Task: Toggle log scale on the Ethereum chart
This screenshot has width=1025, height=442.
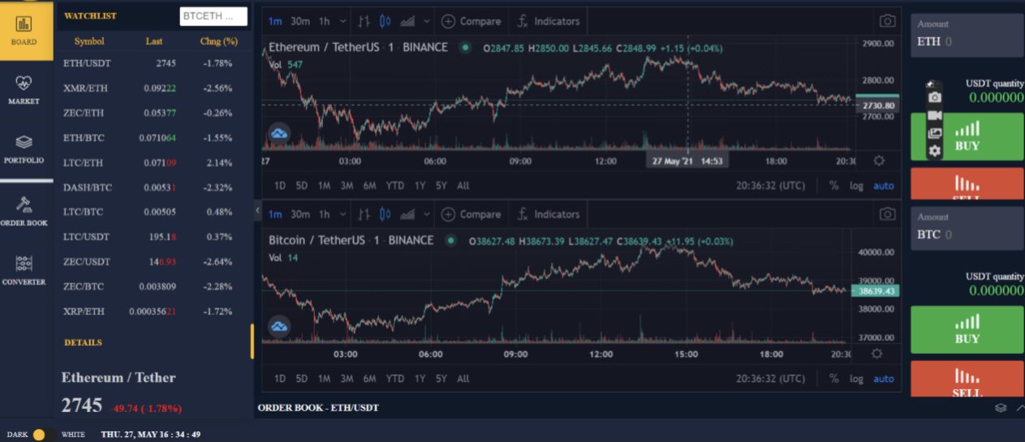Action: coord(856,186)
